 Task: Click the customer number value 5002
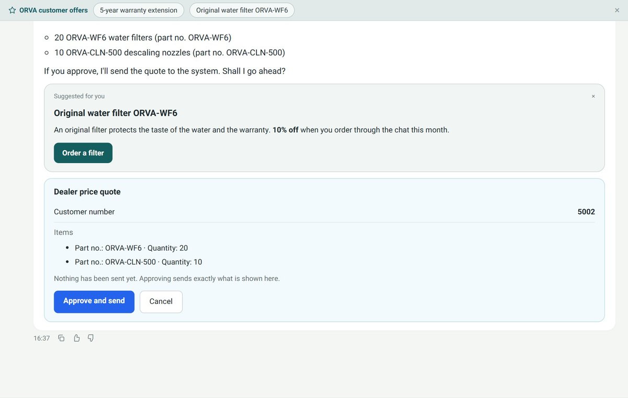586,212
